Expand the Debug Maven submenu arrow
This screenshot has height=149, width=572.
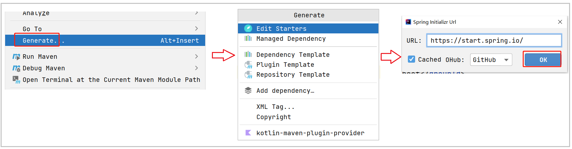(x=196, y=68)
